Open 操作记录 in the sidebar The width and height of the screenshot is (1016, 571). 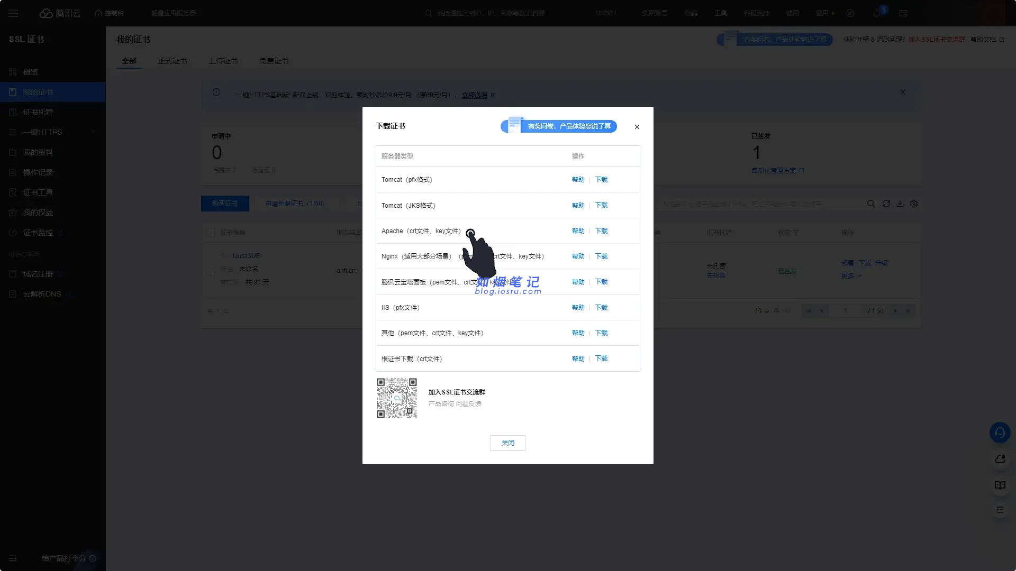point(53,172)
